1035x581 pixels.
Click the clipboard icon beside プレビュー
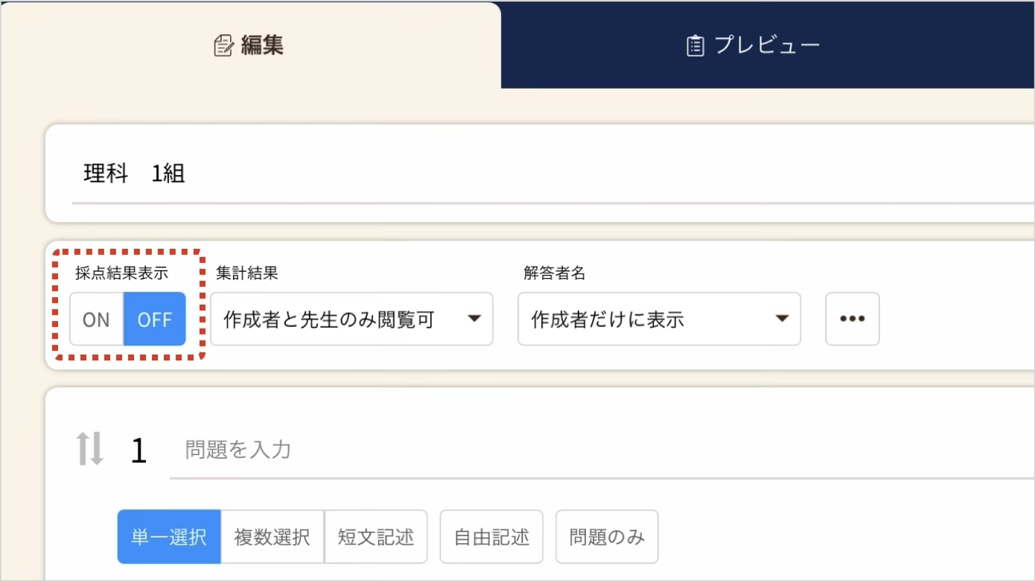[695, 47]
